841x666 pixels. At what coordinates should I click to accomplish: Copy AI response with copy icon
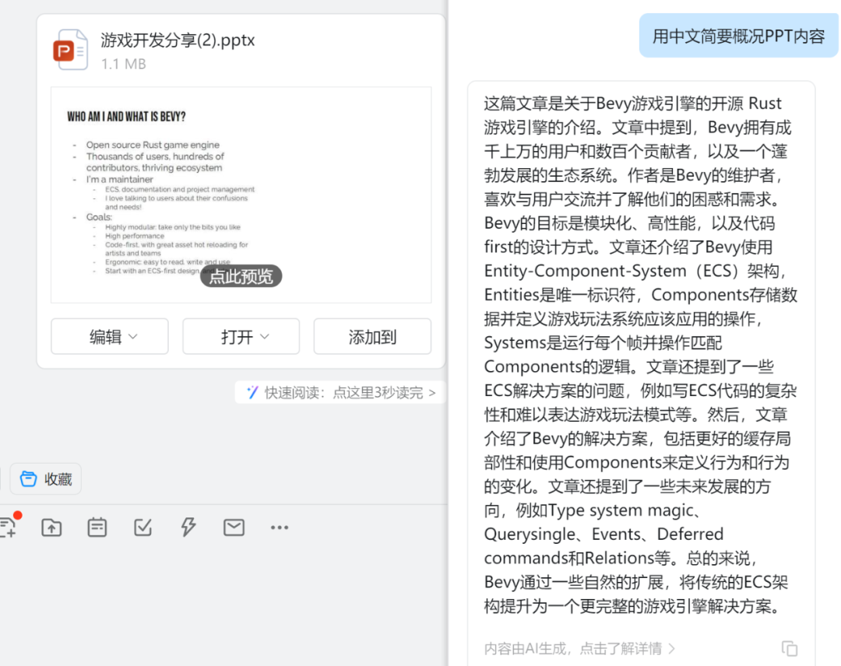click(790, 648)
